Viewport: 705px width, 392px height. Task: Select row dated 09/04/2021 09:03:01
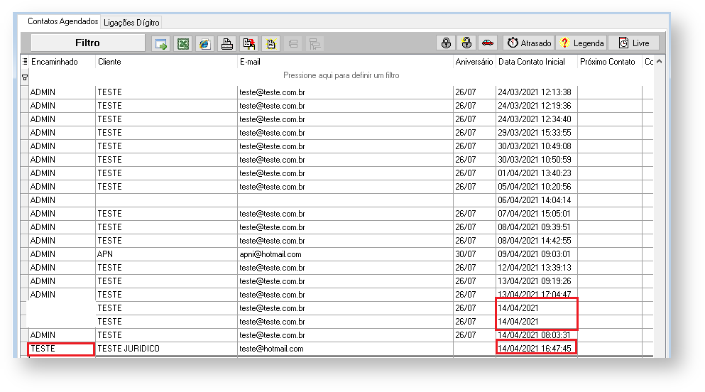(337, 254)
